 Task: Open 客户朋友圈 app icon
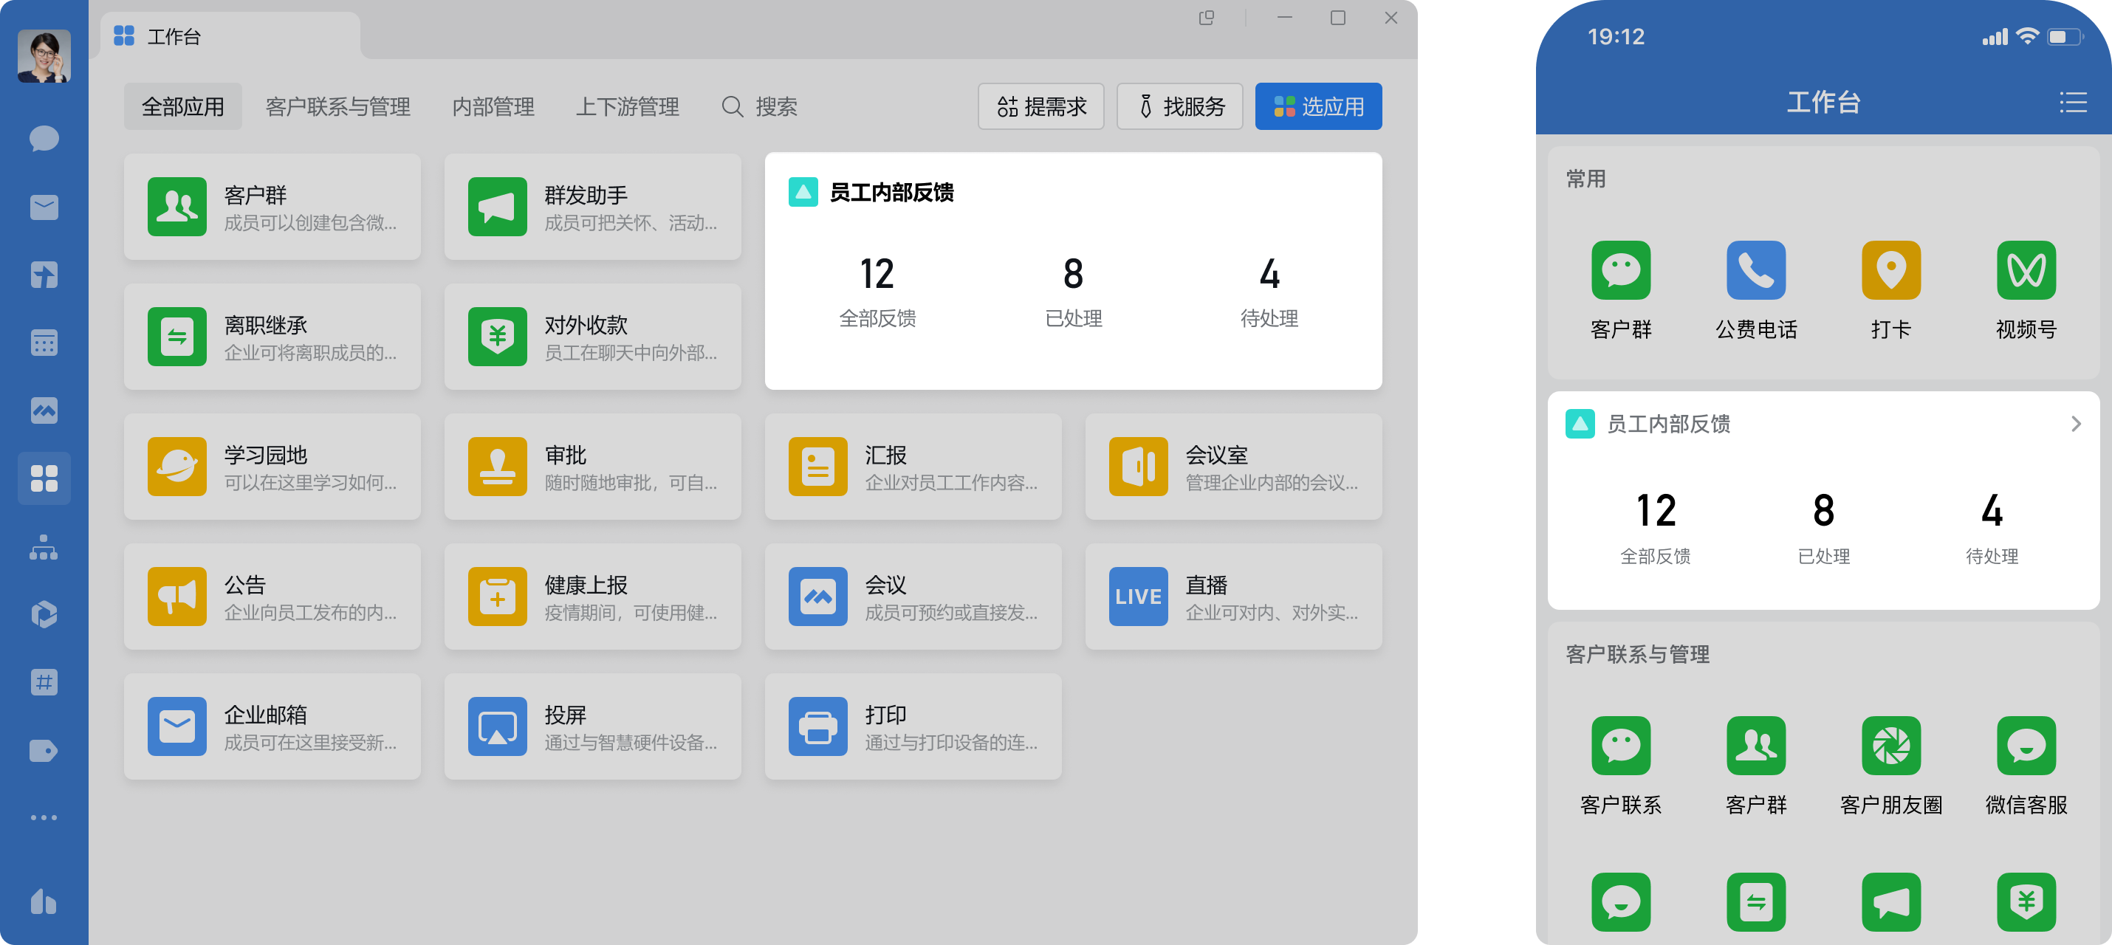[1890, 746]
